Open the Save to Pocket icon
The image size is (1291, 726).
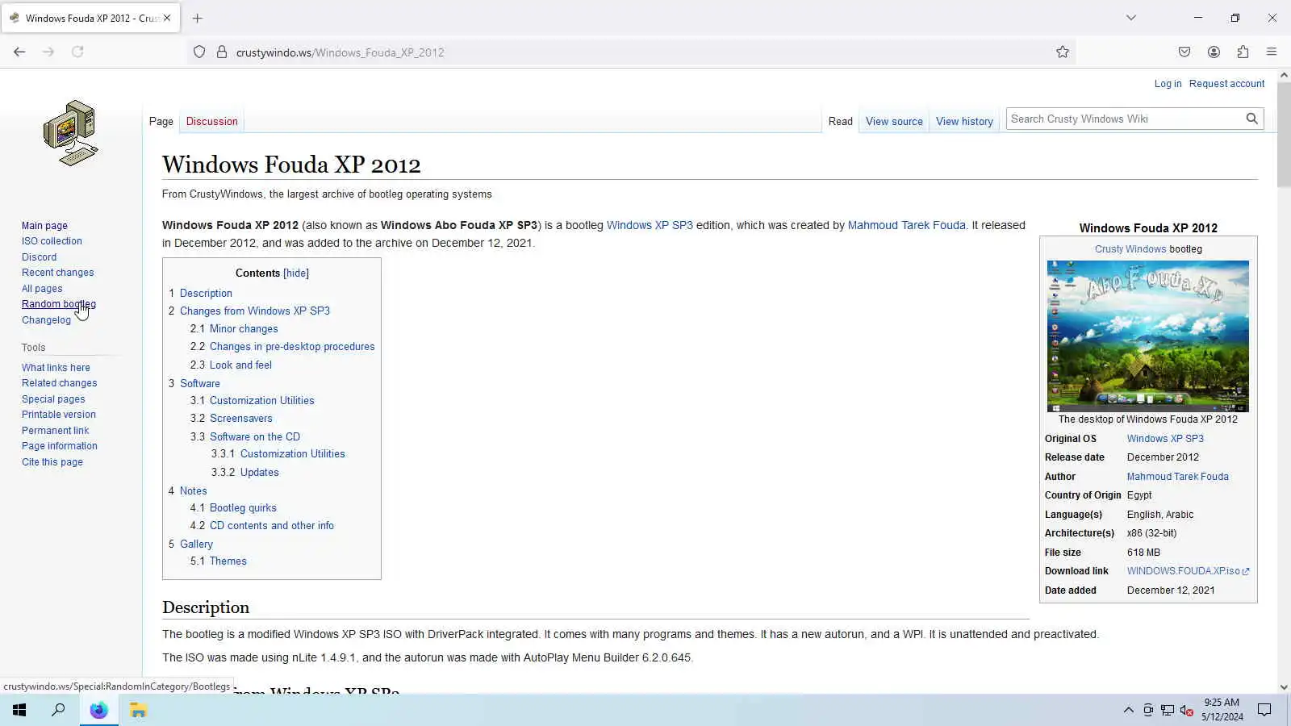(x=1184, y=52)
